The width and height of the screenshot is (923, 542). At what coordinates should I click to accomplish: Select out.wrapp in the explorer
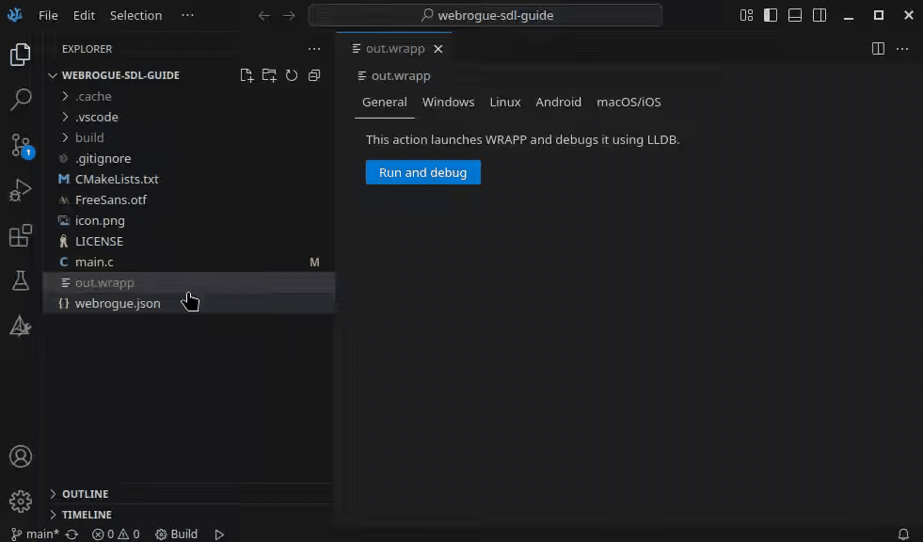pyautogui.click(x=189, y=282)
